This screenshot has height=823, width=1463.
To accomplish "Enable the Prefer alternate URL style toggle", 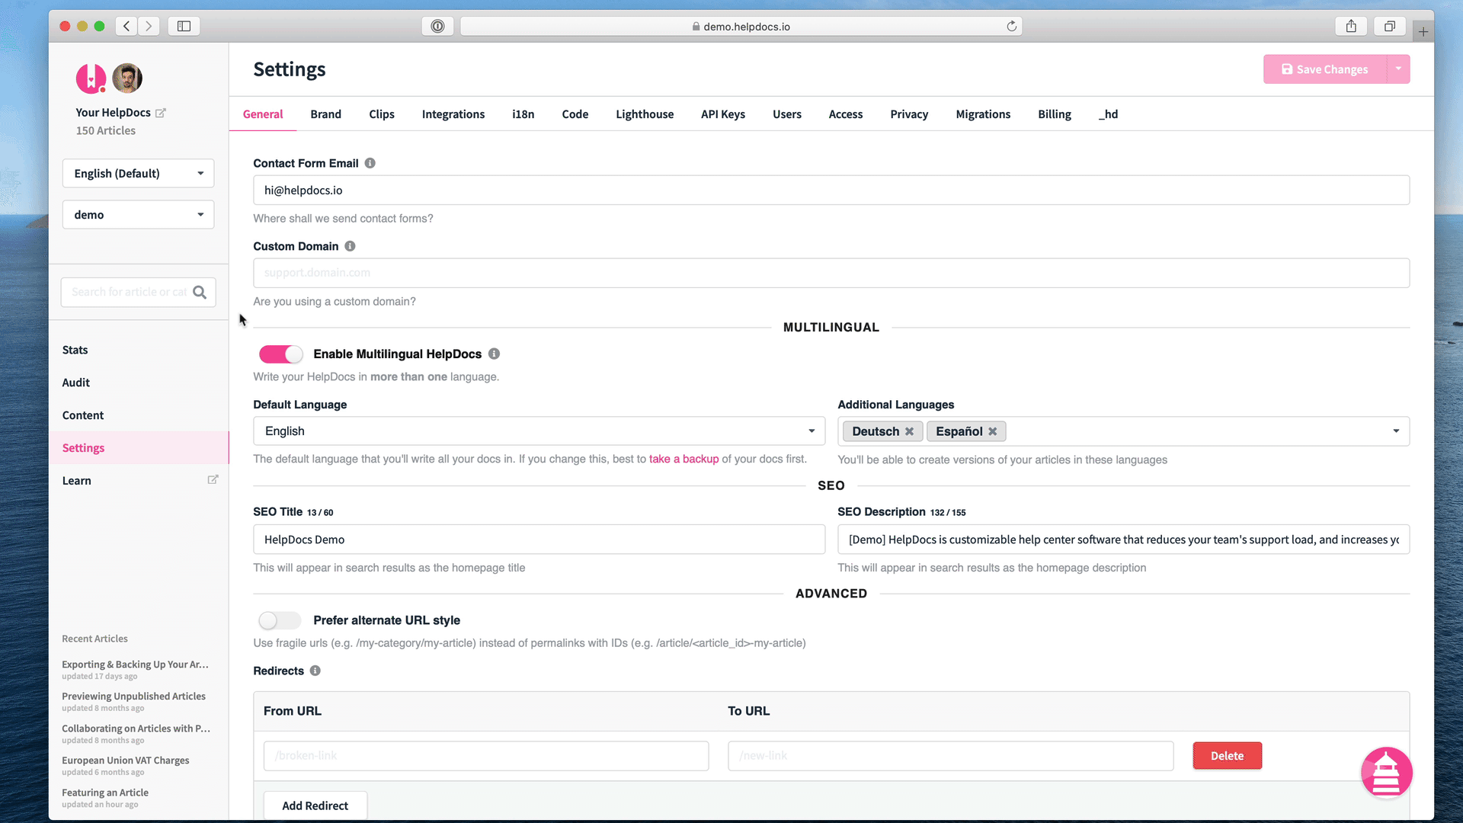I will [x=280, y=620].
